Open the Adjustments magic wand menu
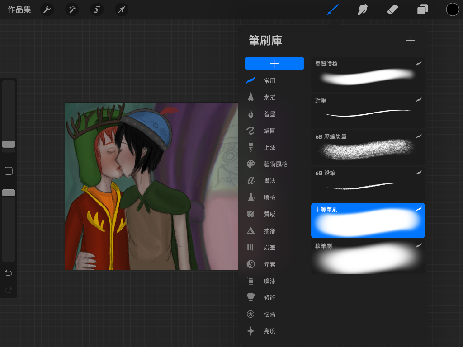This screenshot has height=347, width=463. coord(72,10)
